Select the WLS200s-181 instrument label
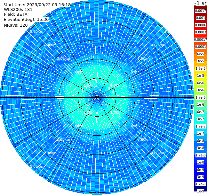 [18, 10]
